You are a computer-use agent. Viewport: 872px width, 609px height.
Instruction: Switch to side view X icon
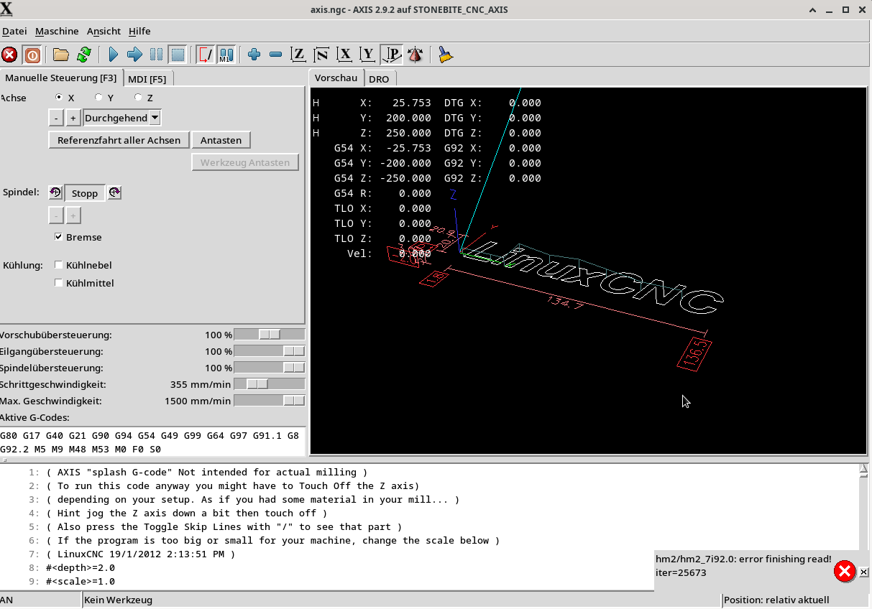pyautogui.click(x=344, y=55)
